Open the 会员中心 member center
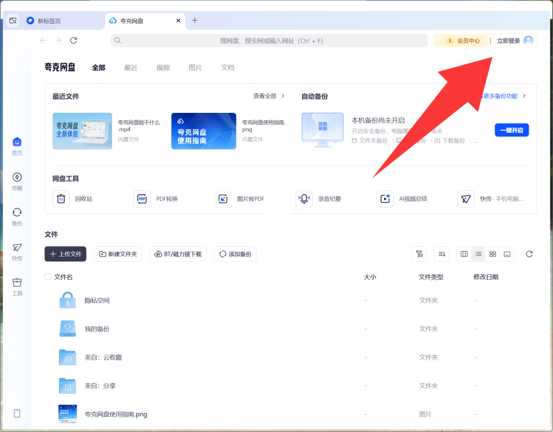The width and height of the screenshot is (553, 432). coord(464,41)
